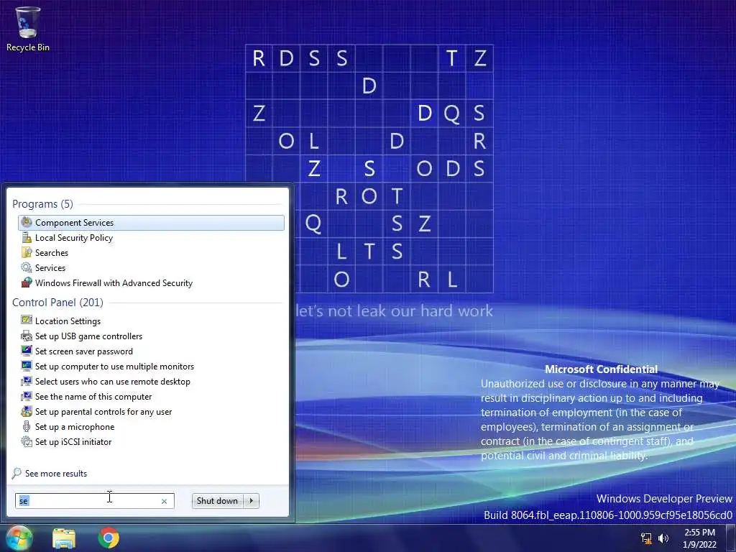
Task: Click the iSCSI initiator icon
Action: (27, 442)
